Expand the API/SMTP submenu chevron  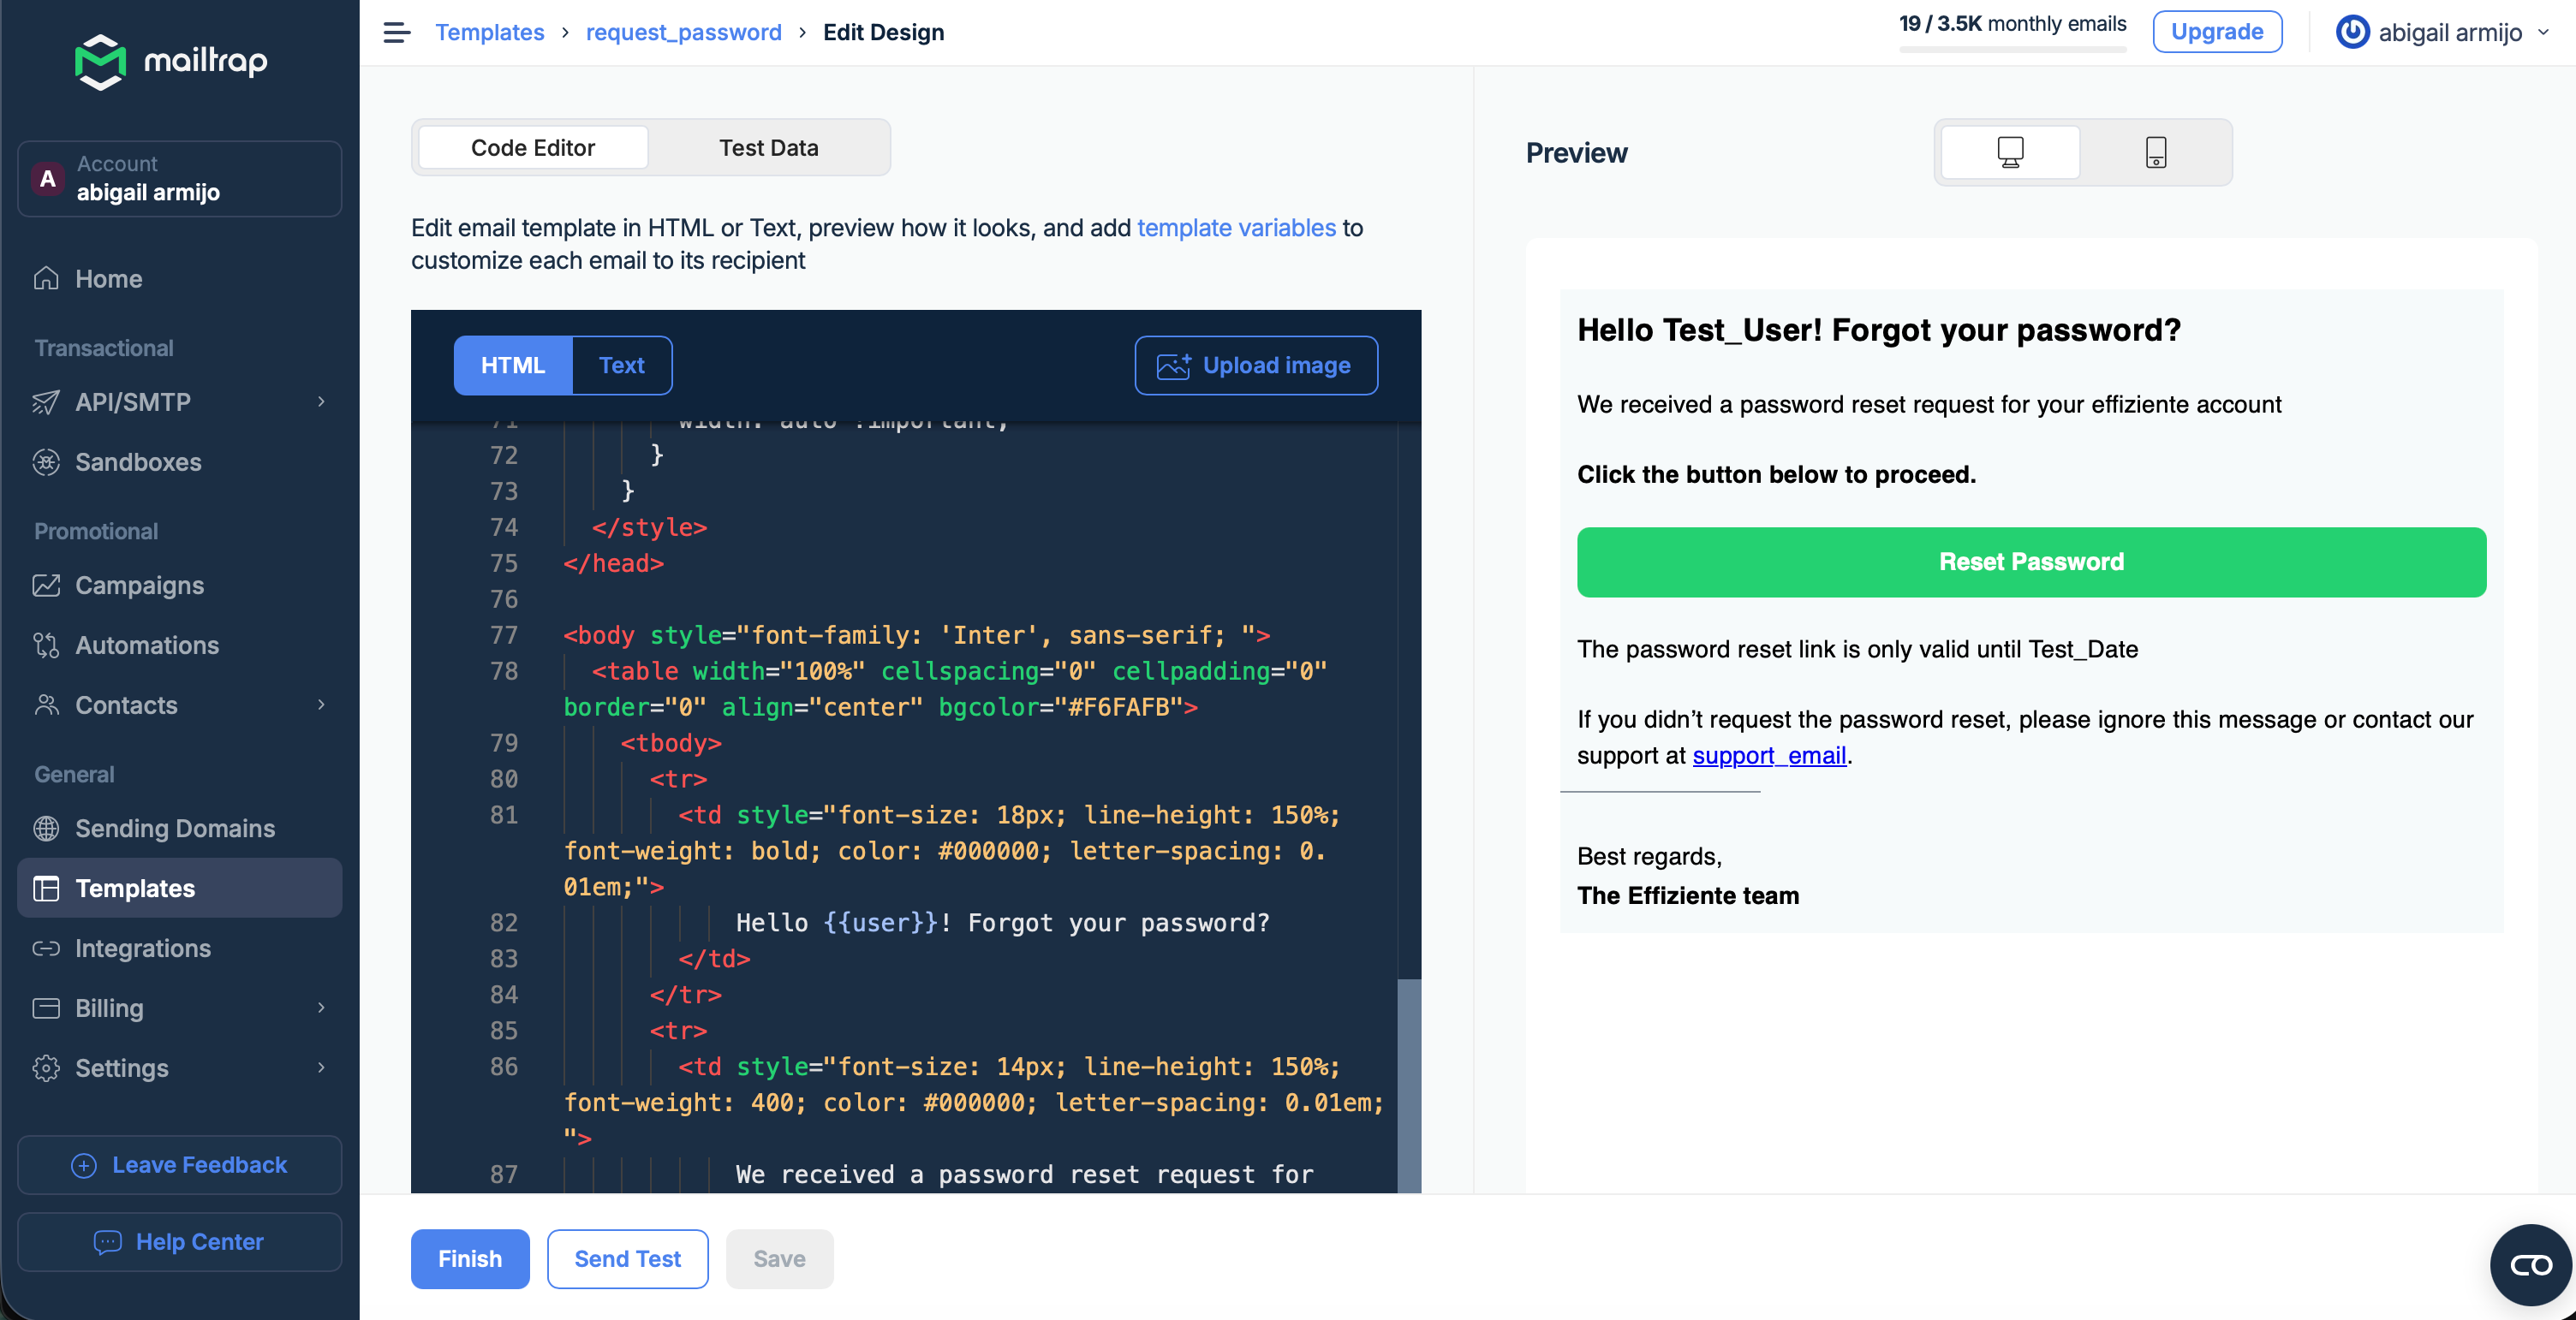pyautogui.click(x=321, y=401)
